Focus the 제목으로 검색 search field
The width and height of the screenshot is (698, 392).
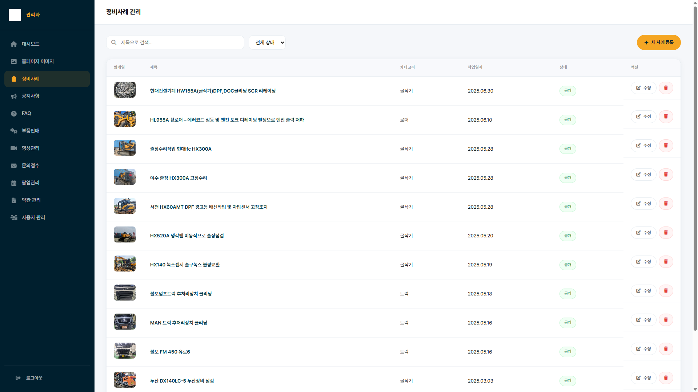tap(175, 42)
